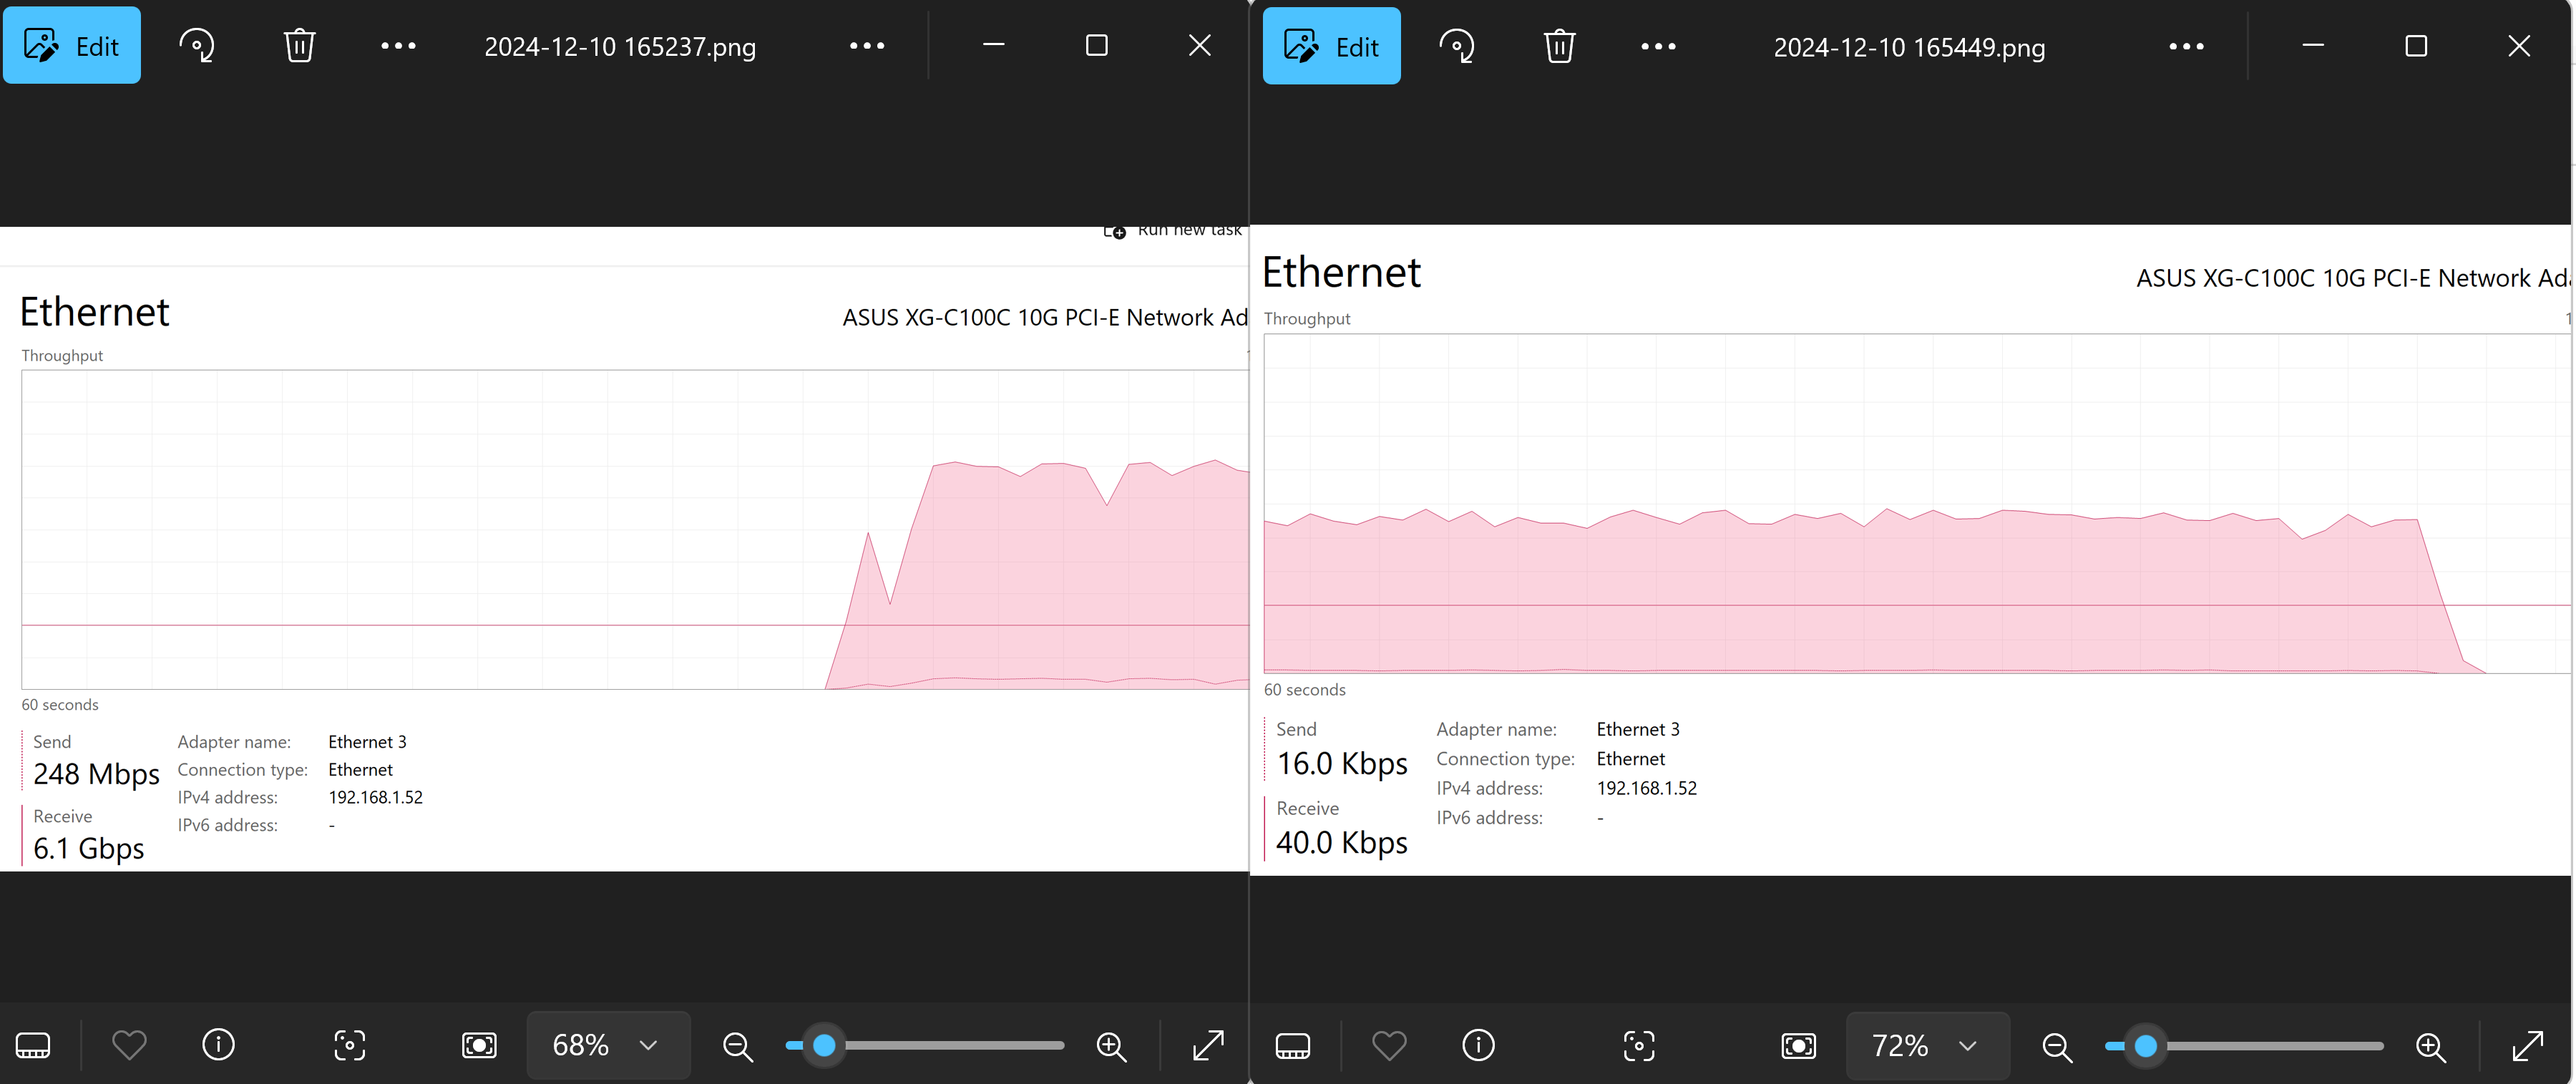The image size is (2576, 1084).
Task: Enter fullscreen in the right window
Action: [2527, 1047]
